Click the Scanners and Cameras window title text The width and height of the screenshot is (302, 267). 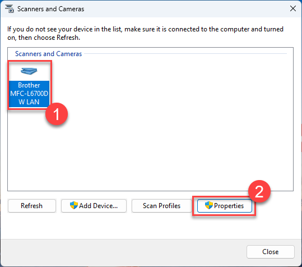click(x=50, y=9)
